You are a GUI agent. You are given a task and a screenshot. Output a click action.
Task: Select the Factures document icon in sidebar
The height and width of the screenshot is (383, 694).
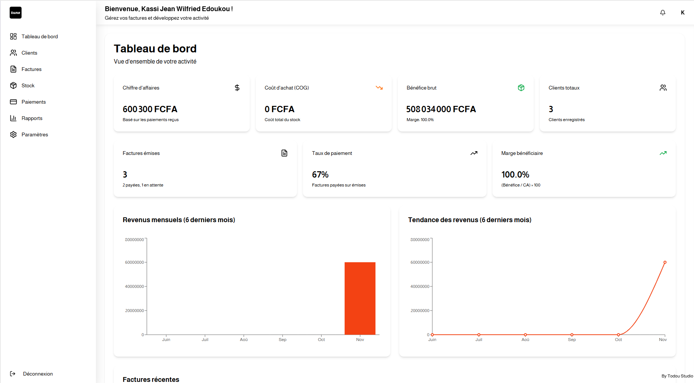[x=13, y=69]
